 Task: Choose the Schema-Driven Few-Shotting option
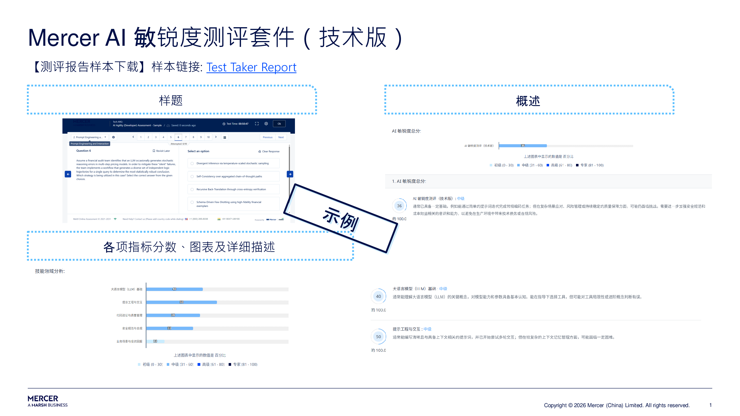coord(234,204)
